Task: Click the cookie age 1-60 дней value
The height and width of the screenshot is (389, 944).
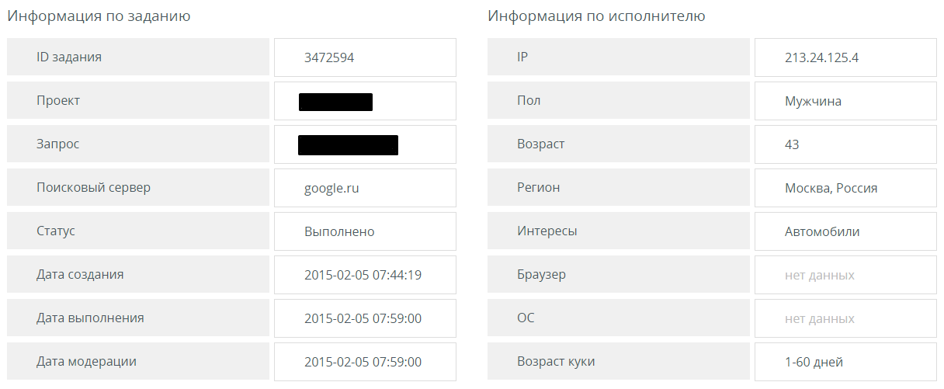Action: [x=814, y=362]
